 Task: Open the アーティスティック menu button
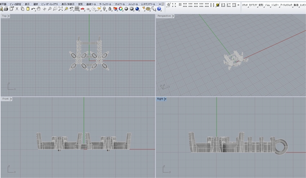[286, 5]
